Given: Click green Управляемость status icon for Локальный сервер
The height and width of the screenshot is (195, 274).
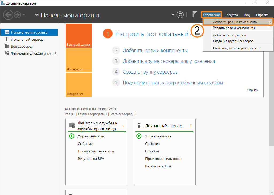Looking at the screenshot, I should [x=139, y=136].
